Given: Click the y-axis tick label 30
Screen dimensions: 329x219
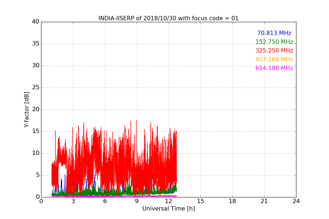Looking at the screenshot, I should pyautogui.click(x=35, y=66).
